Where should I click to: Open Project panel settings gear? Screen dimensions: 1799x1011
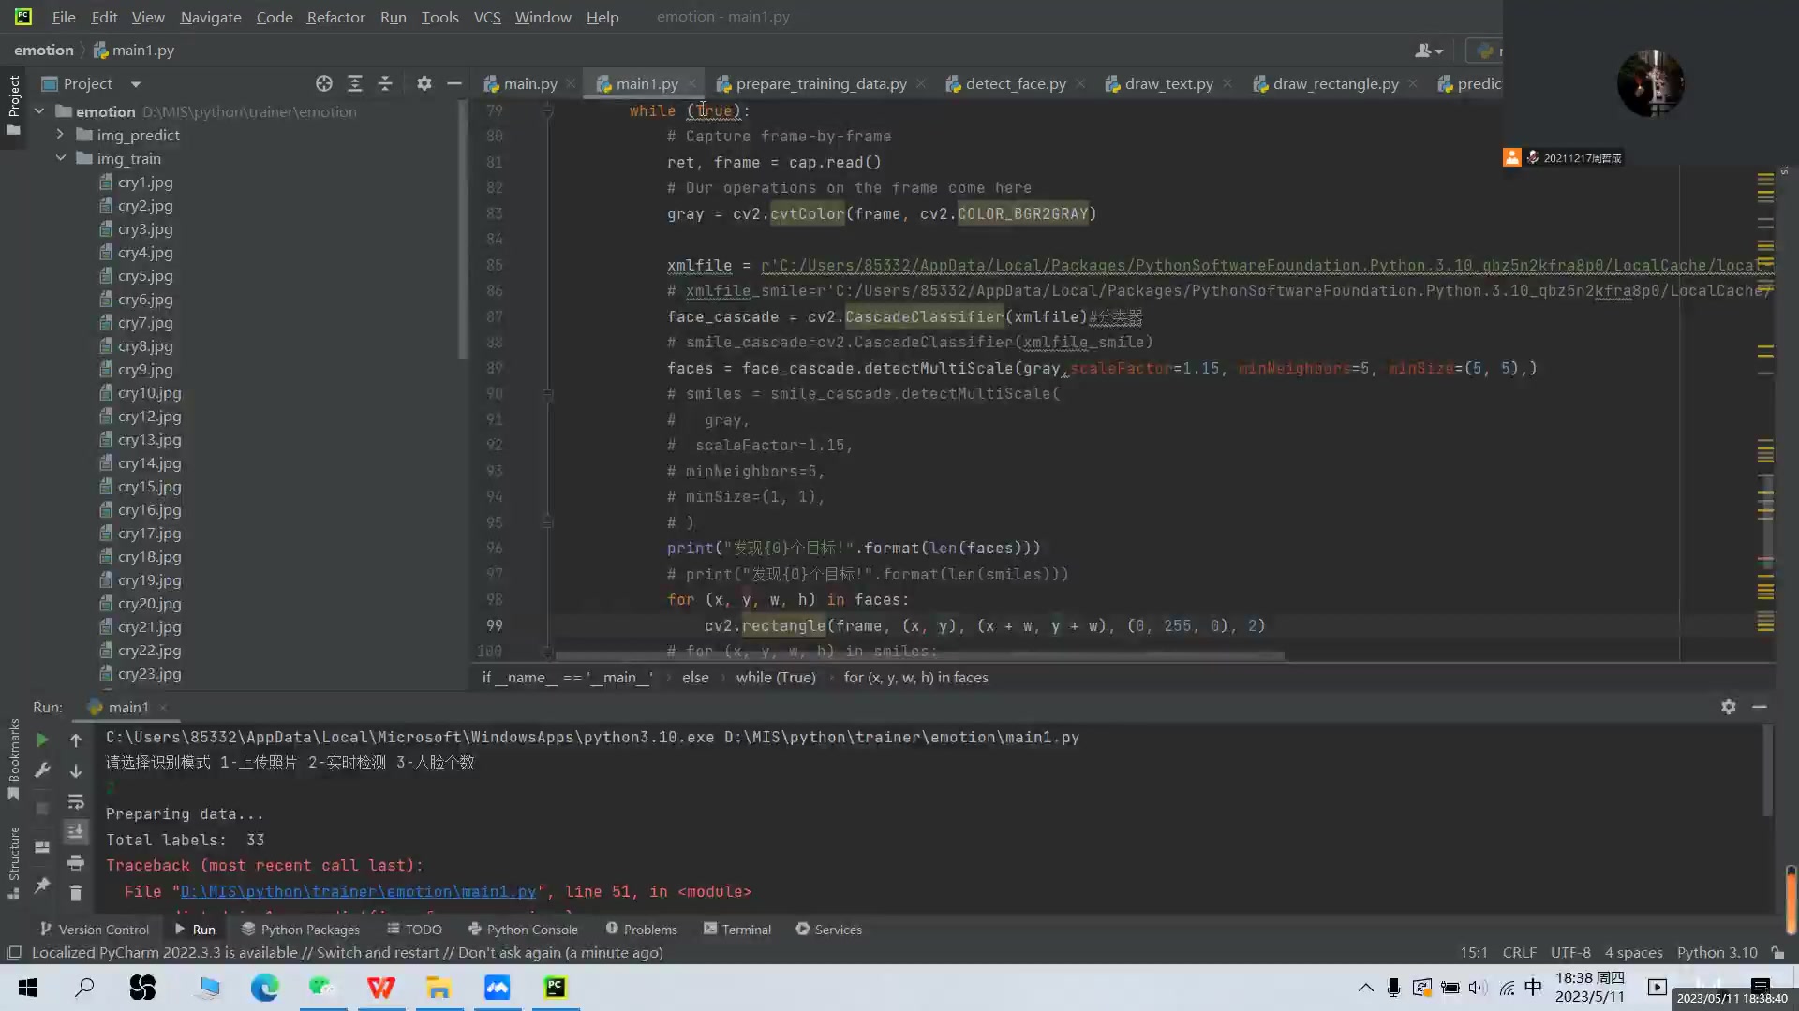point(424,83)
